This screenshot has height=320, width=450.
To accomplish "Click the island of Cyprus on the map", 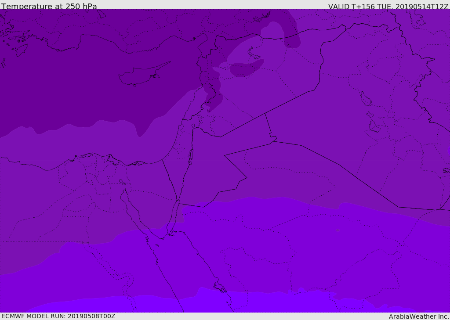I will point(143,75).
